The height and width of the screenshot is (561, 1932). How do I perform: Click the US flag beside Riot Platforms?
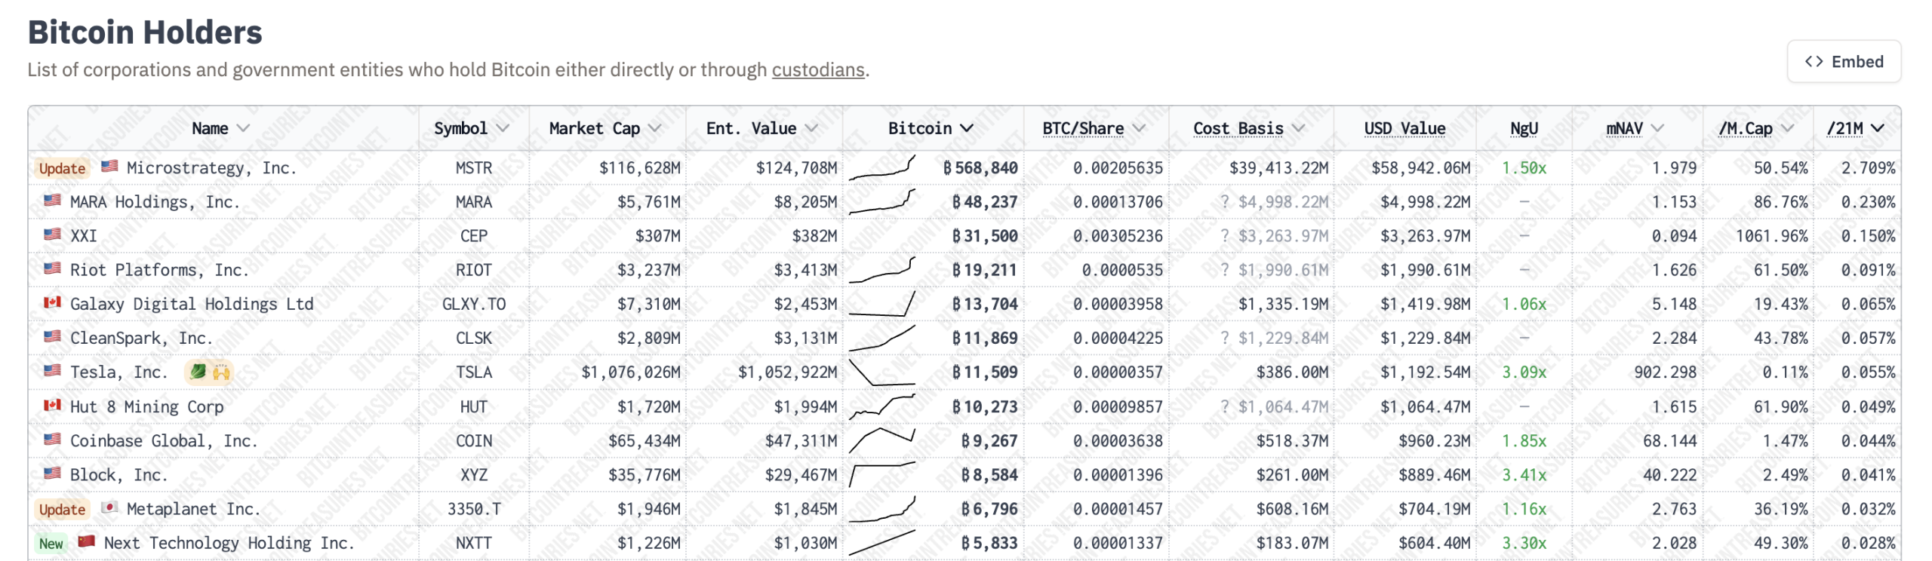[x=52, y=268]
